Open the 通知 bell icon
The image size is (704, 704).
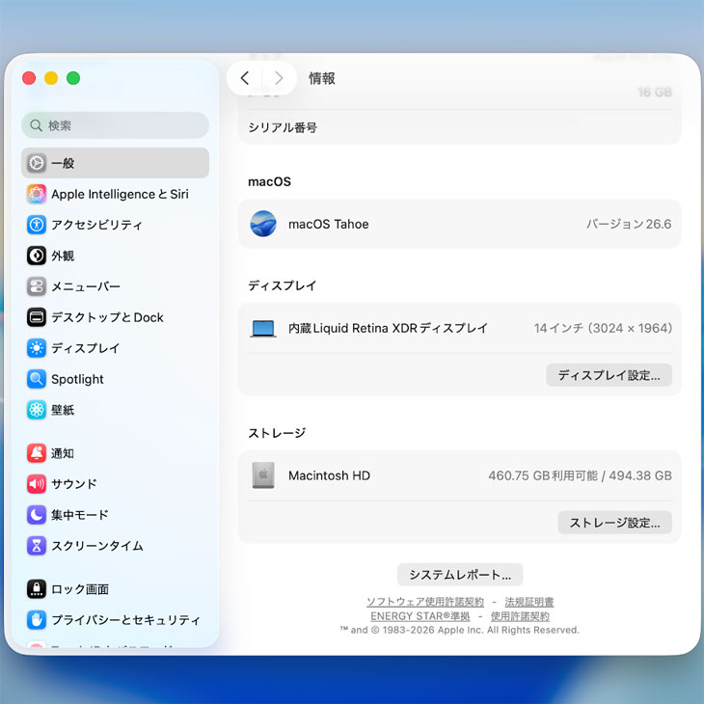click(x=37, y=453)
